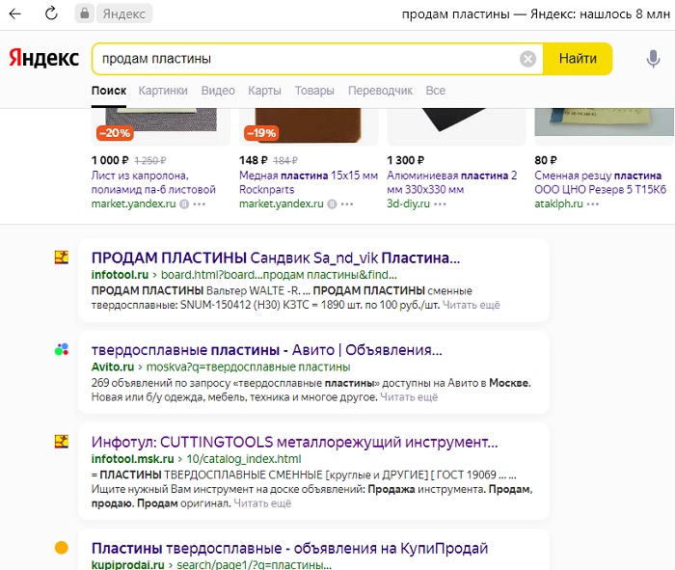Open Пластины твердосплавные КупиПродай result
The height and width of the screenshot is (570, 675).
pos(289,549)
